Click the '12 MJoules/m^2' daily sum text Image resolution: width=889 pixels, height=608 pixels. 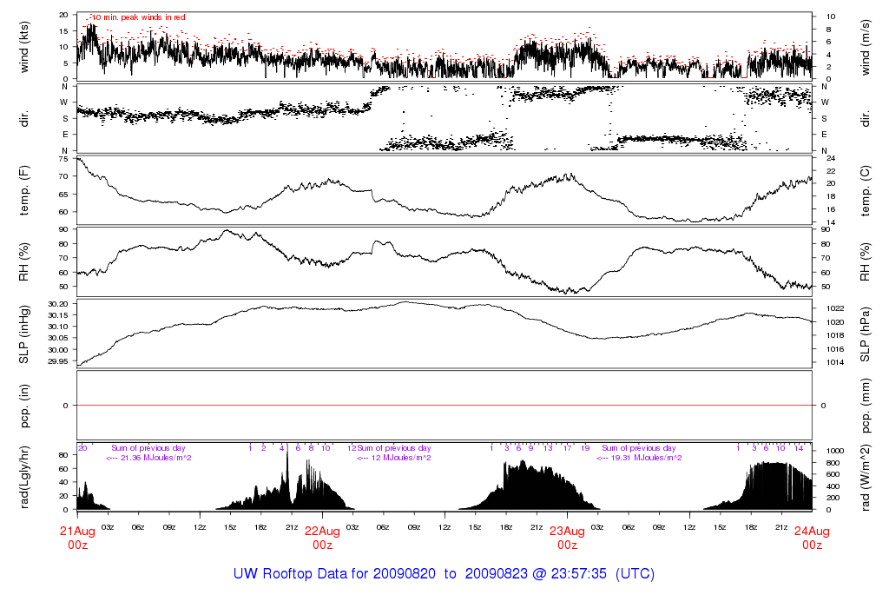point(401,458)
